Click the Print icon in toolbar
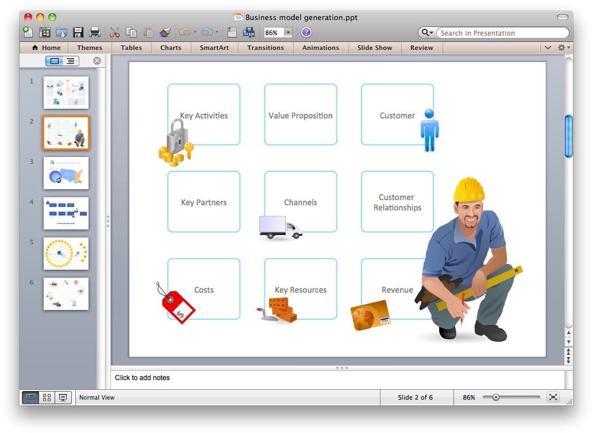592x433 pixels. pos(95,32)
